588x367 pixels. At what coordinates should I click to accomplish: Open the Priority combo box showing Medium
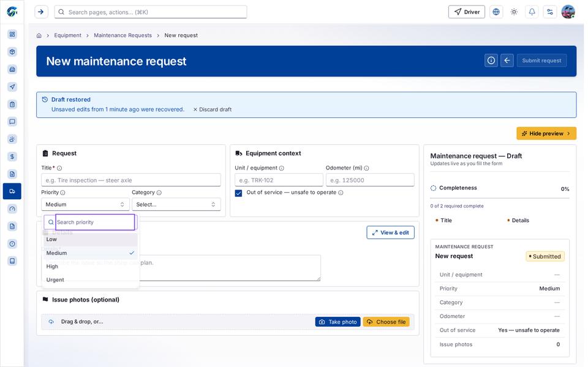coord(85,204)
